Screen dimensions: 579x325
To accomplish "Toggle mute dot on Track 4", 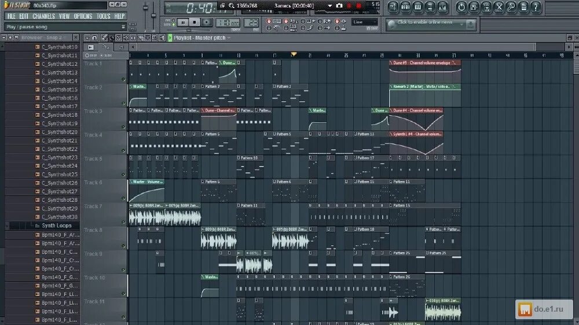I will [x=123, y=150].
